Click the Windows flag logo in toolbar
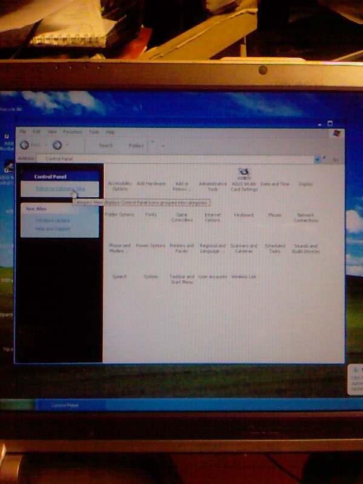This screenshot has width=363, height=484. point(336,133)
